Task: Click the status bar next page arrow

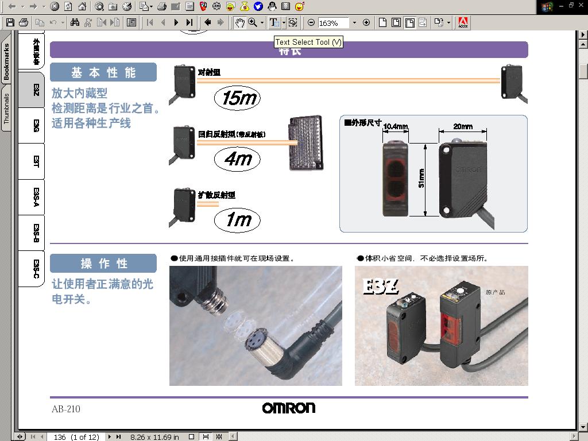Action: [110, 436]
